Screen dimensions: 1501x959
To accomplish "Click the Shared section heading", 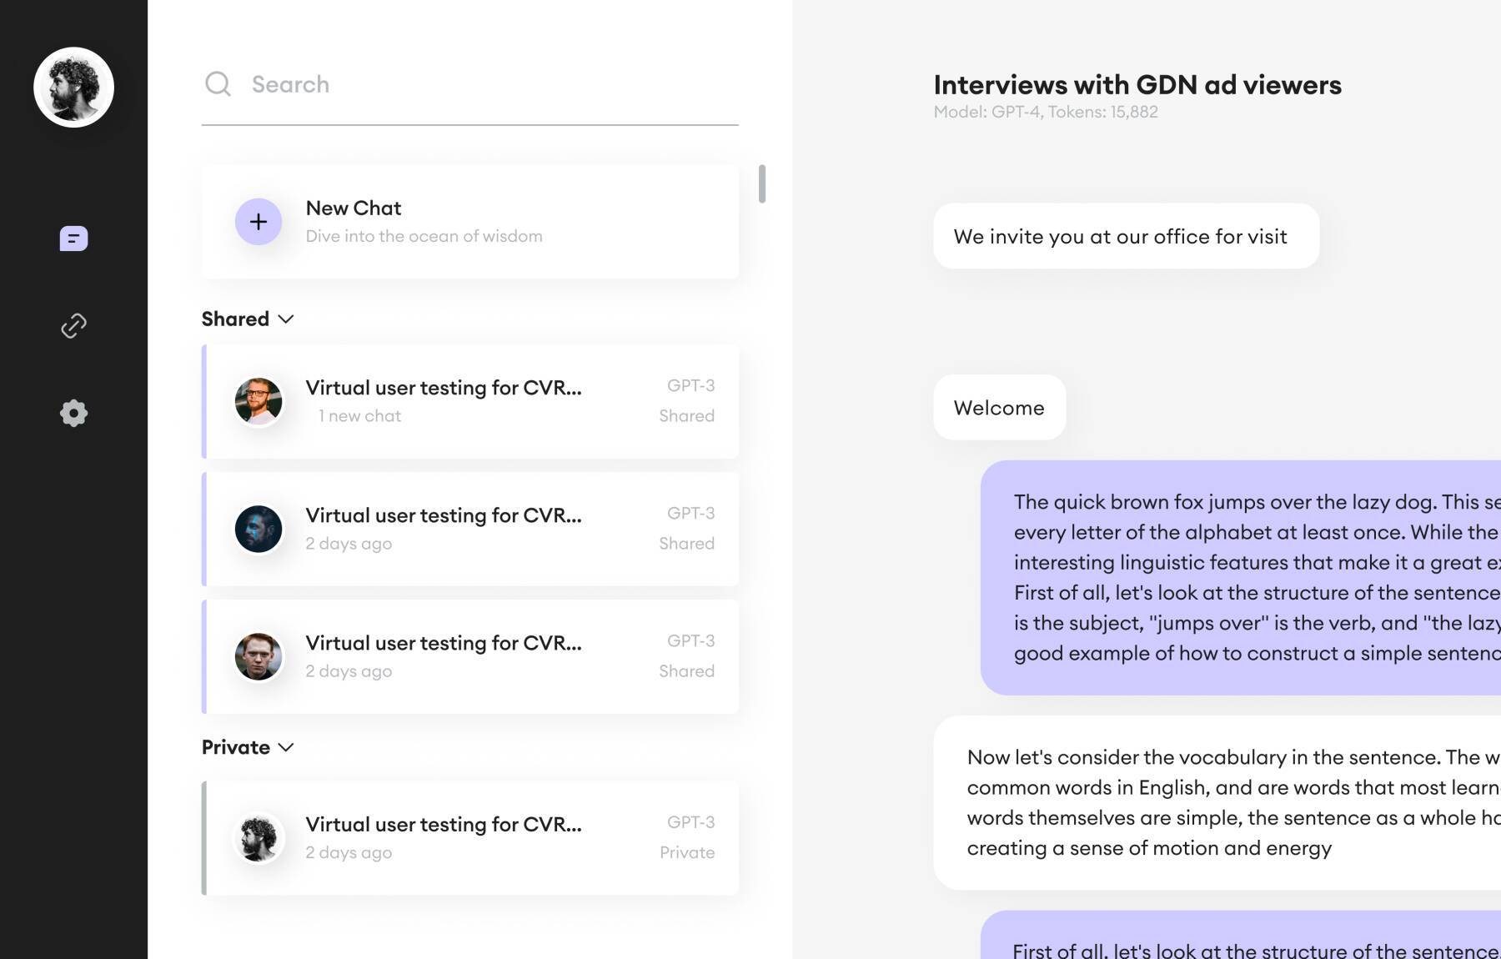I will (235, 319).
